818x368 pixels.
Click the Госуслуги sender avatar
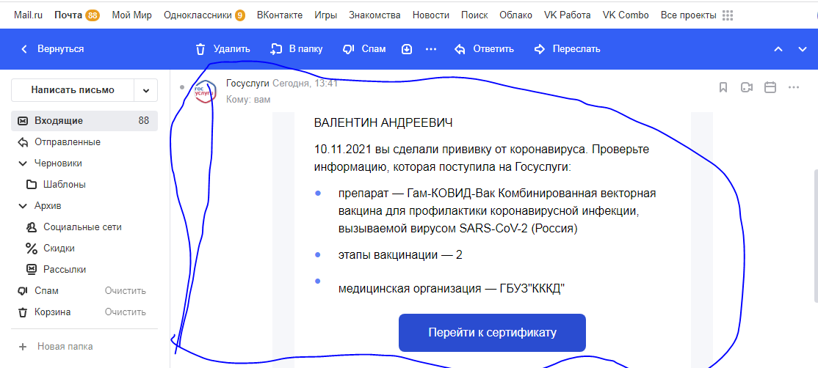coord(206,93)
